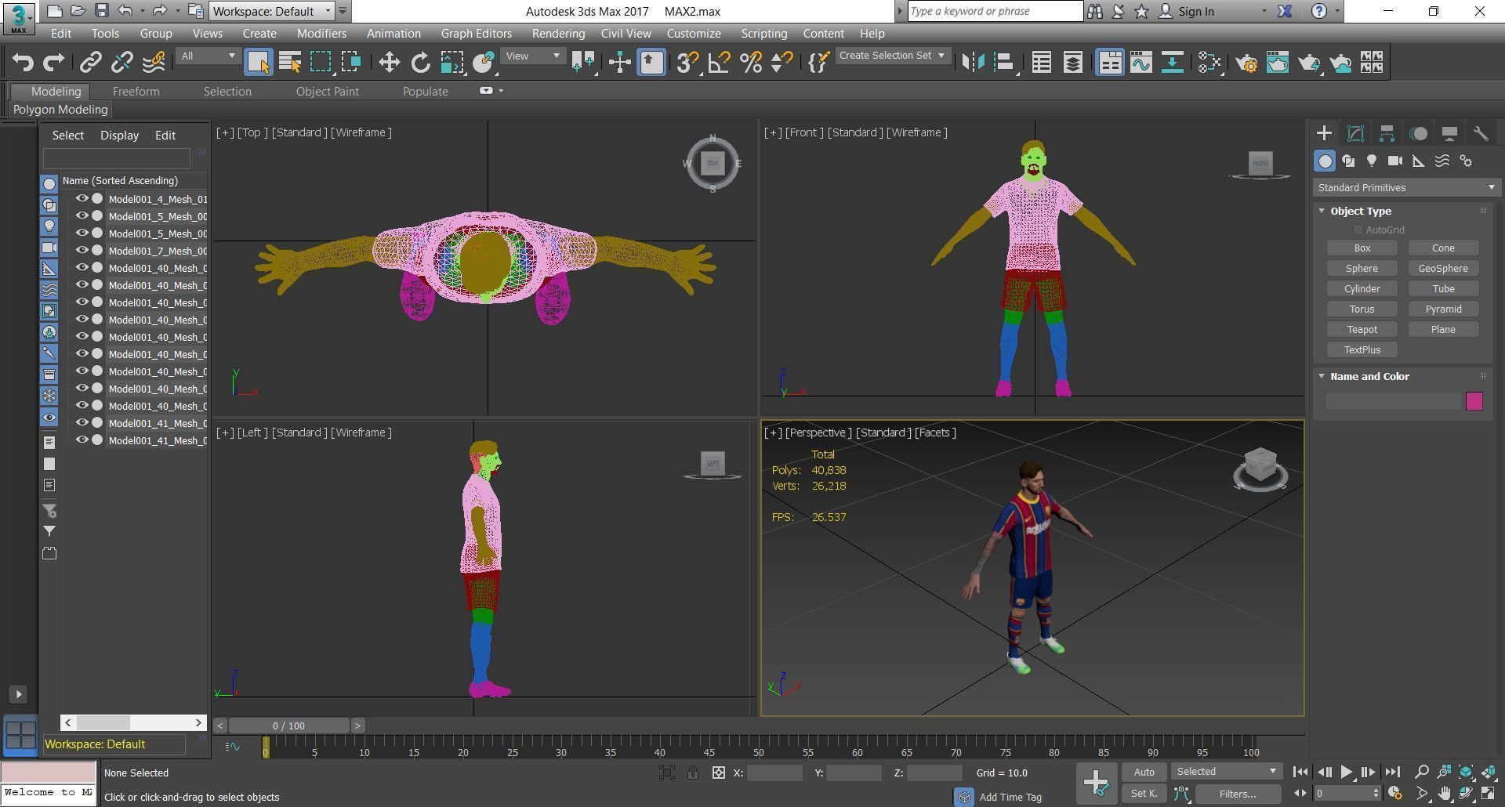Activate Select and Uniform Scale tool
This screenshot has height=807, width=1505.
(452, 62)
